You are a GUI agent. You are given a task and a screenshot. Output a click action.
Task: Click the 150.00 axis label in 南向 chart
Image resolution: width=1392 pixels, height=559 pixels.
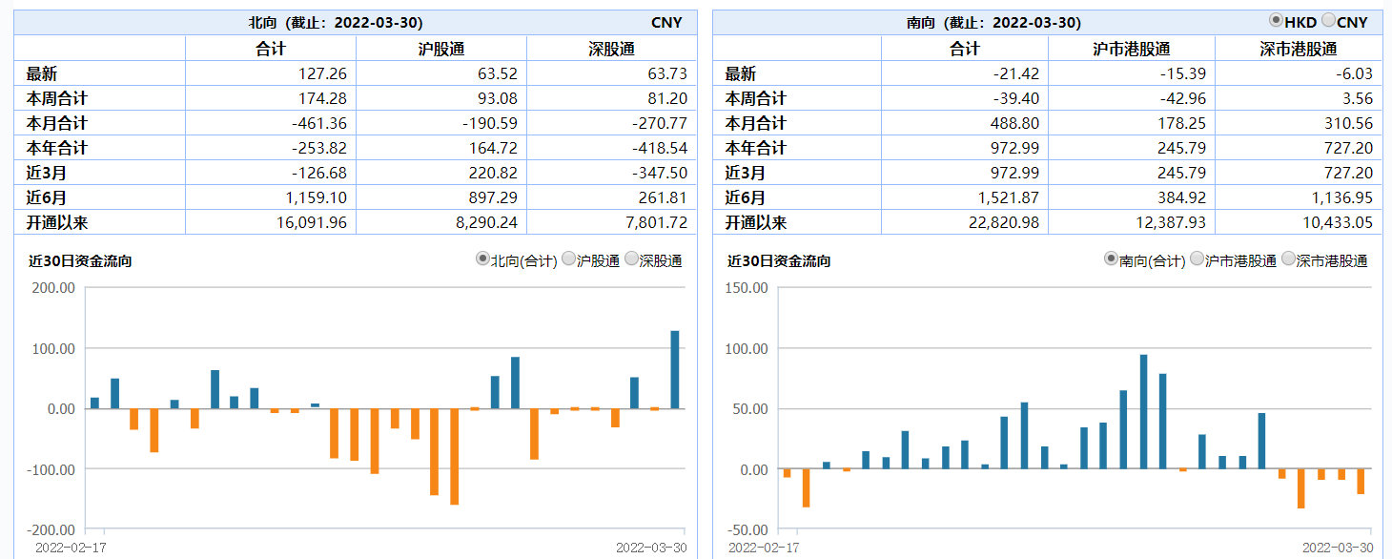tap(745, 287)
